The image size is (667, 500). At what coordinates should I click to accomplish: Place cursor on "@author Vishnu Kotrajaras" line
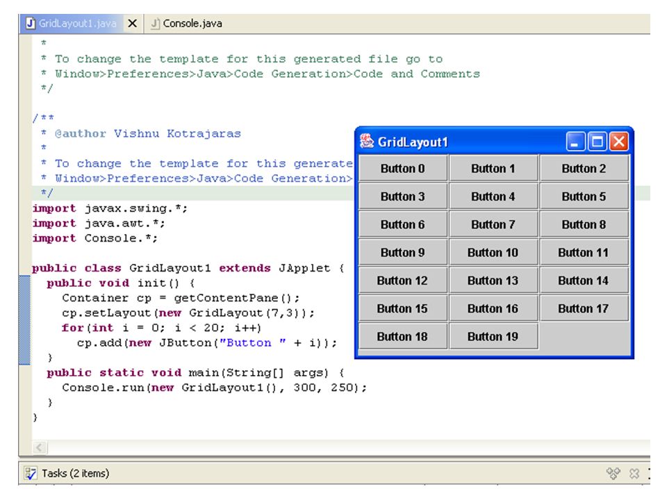[141, 133]
